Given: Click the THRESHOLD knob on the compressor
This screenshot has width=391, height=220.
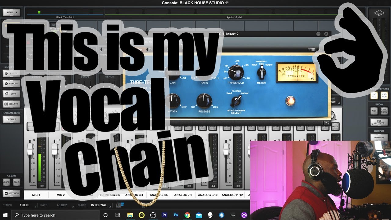Looking at the screenshot, I should [x=236, y=72].
